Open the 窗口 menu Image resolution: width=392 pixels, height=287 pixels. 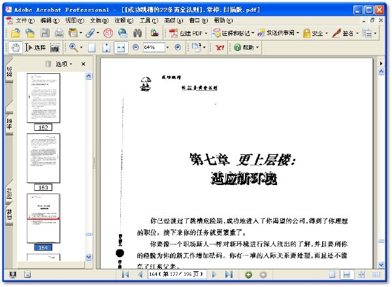point(198,20)
